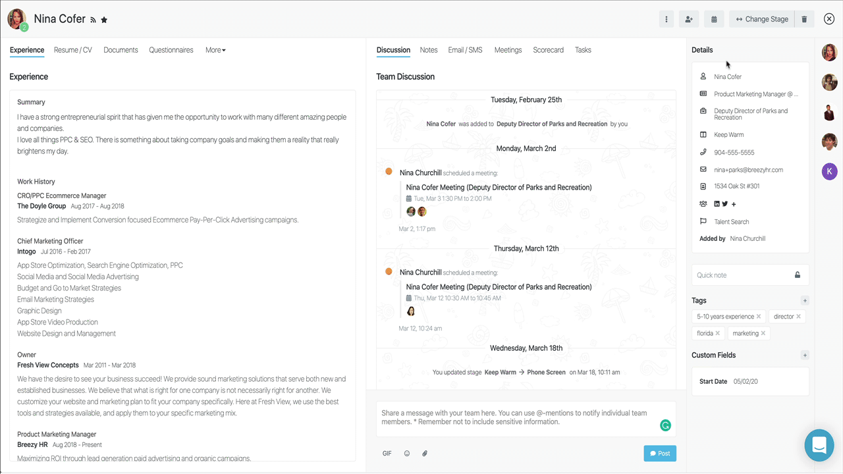Add a new tag with plus button
The height and width of the screenshot is (474, 843).
coord(805,301)
